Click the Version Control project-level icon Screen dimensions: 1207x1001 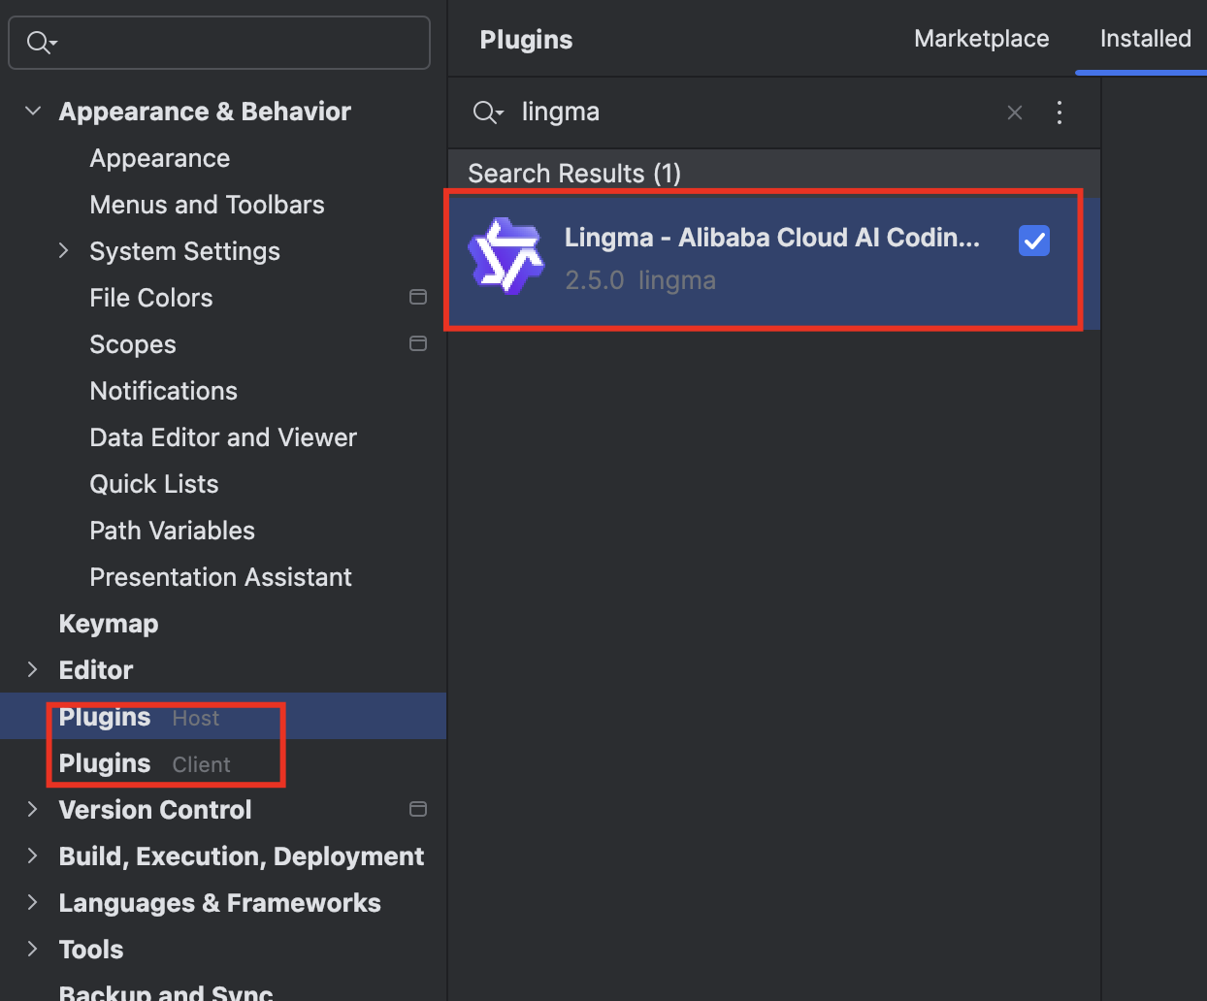418,809
